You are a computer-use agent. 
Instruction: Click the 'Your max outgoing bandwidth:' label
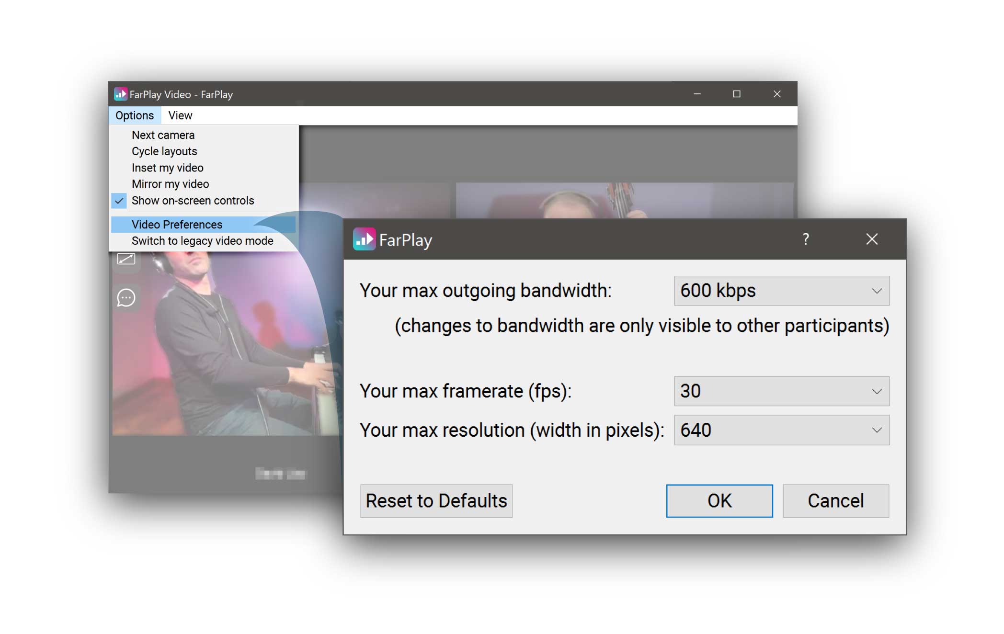[x=486, y=291]
